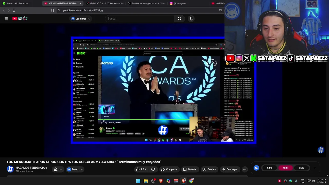Image resolution: width=329 pixels, height=185 pixels.
Task: Start voice search with the microphone
Action: (x=191, y=18)
